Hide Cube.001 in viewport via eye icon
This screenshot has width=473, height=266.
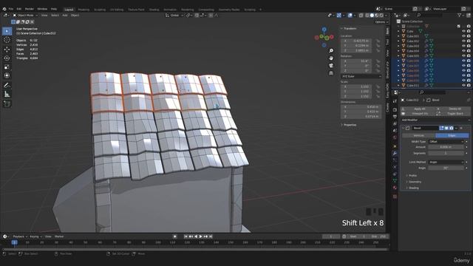point(464,36)
